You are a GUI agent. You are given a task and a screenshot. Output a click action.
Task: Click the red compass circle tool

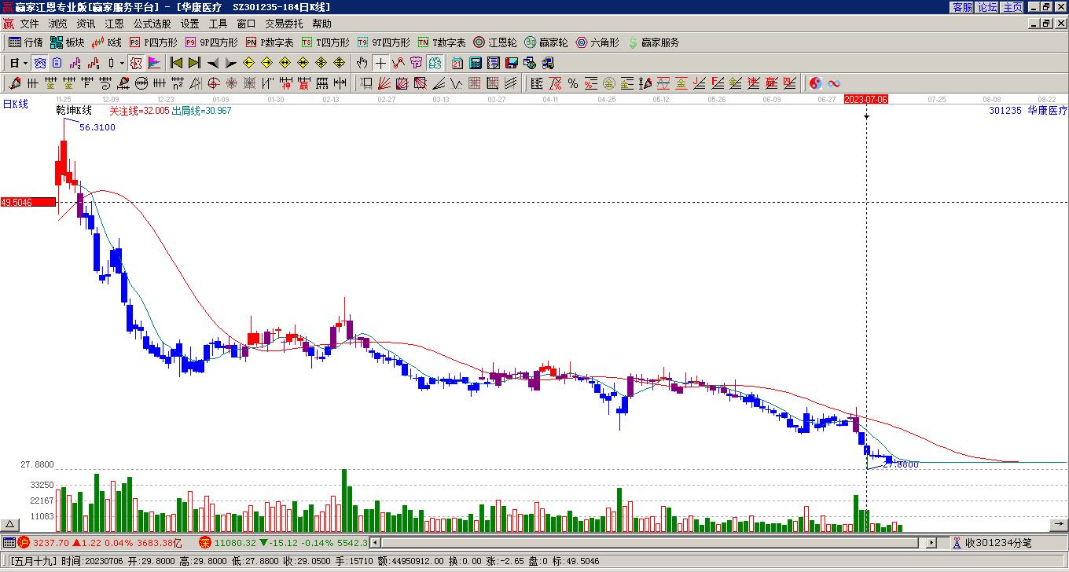click(213, 83)
